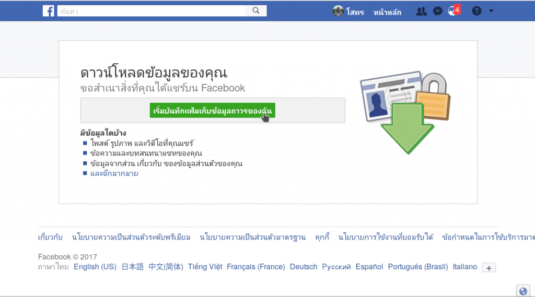The width and height of the screenshot is (535, 297).
Task: Click the ภาษาไทย current language text
Action: coord(53,267)
